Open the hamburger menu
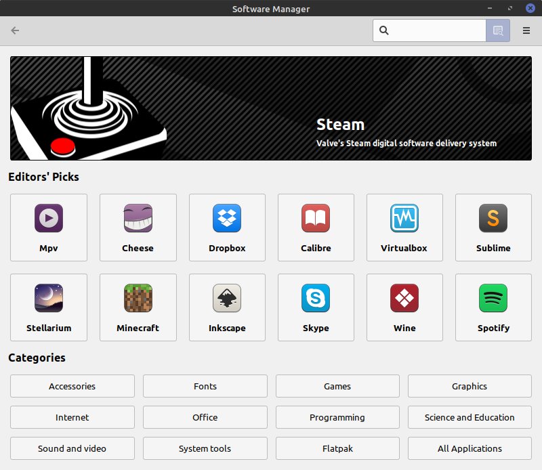 click(x=526, y=30)
